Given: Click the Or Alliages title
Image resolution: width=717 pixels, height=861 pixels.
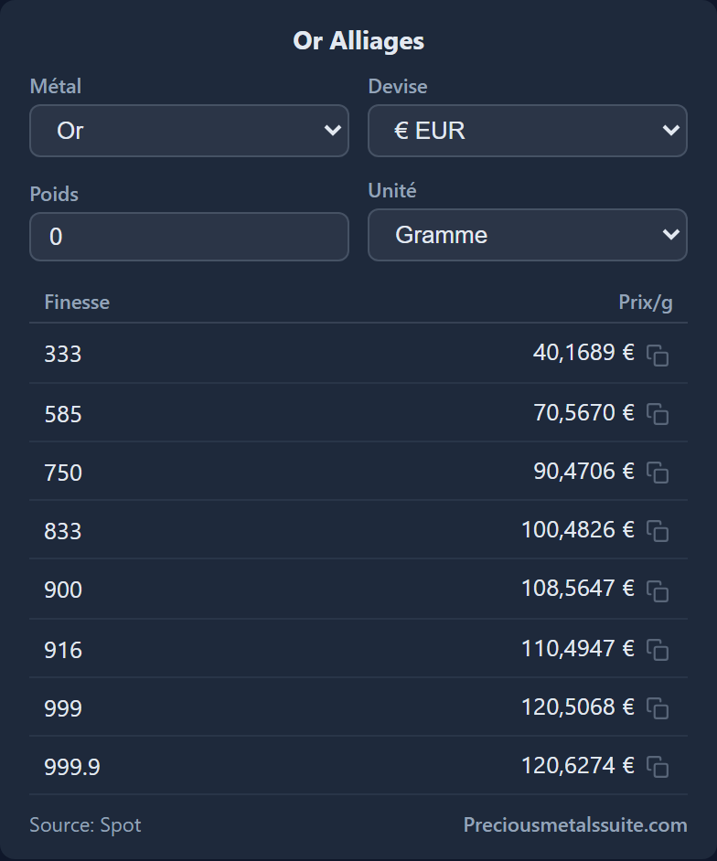Looking at the screenshot, I should pos(358,40).
